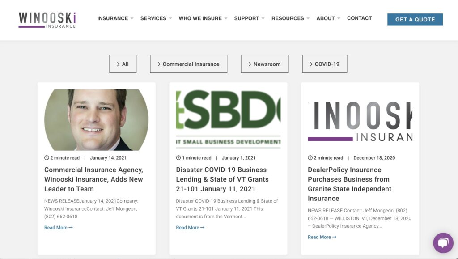The width and height of the screenshot is (458, 259).
Task: Open title 'DealerPolicy Insurance Purchases Business'
Action: click(x=350, y=184)
